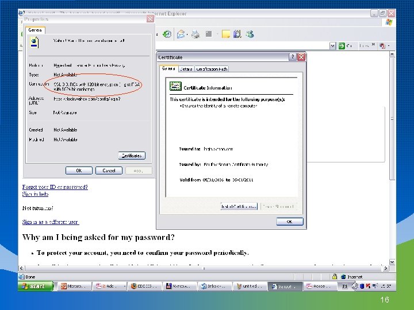The width and height of the screenshot is (414, 310).
Task: Expand hidden tray icons arrow
Action: click(355, 286)
